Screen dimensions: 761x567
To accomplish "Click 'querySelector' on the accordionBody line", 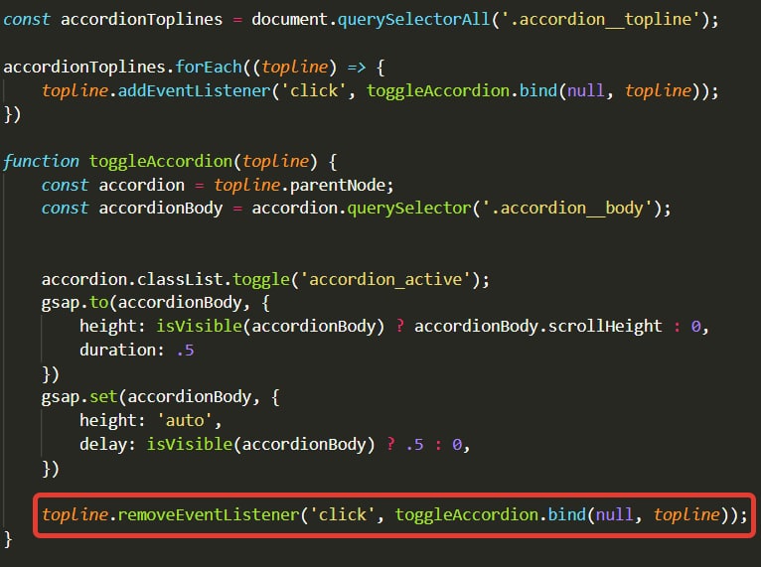I will point(409,209).
